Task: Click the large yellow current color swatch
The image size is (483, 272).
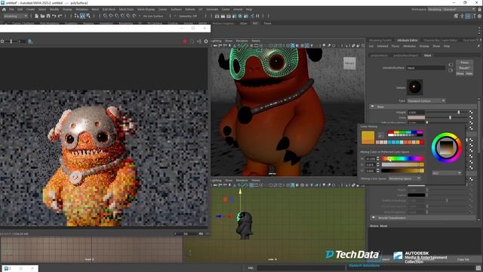Action: pos(368,138)
